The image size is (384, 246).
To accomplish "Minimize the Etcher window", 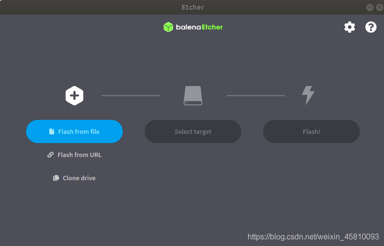I will coord(370,7).
